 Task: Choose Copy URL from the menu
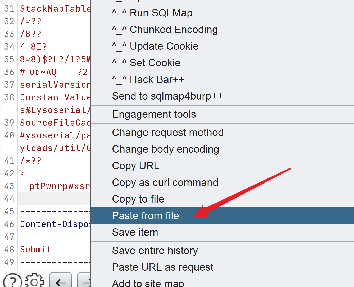[x=136, y=166]
